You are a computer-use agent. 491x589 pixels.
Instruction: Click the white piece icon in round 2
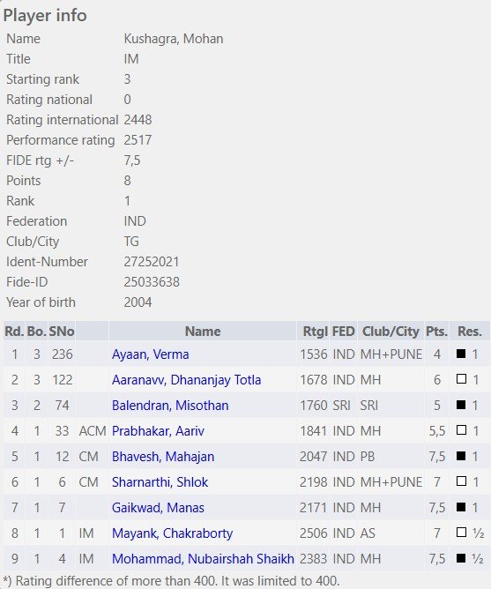click(461, 379)
